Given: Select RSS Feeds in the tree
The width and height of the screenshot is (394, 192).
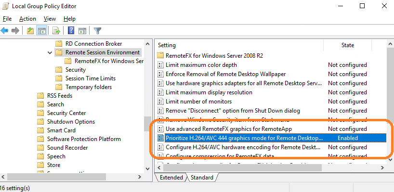Looking at the screenshot, I should click(60, 96).
